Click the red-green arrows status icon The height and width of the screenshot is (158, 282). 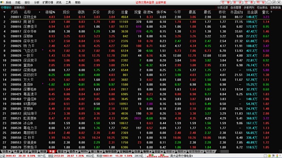click(x=277, y=156)
